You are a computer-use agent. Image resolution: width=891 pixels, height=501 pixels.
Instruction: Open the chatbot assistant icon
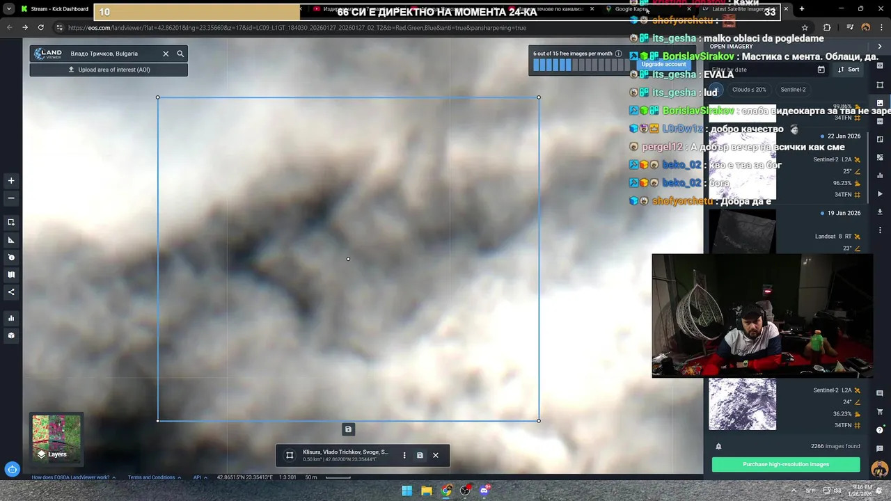click(x=11, y=469)
